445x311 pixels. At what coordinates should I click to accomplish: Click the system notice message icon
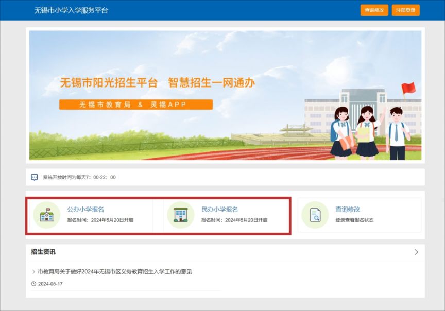tap(35, 177)
